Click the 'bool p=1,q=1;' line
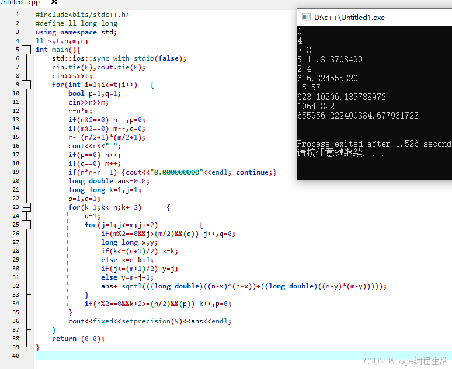Screen dimensions: 452x369 pyautogui.click(x=95, y=93)
